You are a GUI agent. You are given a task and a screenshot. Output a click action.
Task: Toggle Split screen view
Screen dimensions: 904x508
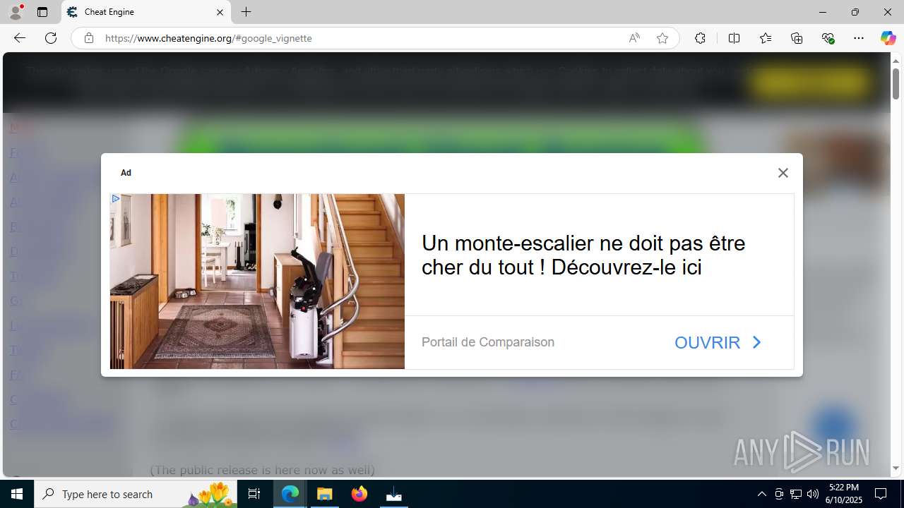click(x=734, y=38)
